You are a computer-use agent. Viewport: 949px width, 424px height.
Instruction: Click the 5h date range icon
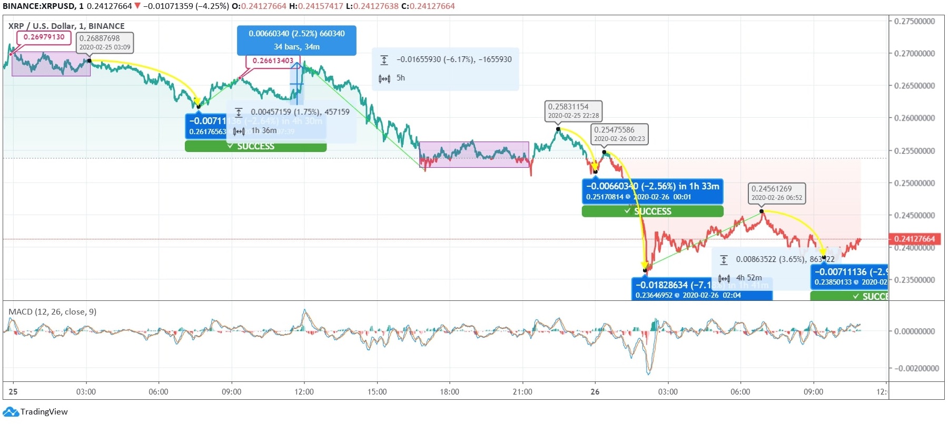click(x=384, y=78)
